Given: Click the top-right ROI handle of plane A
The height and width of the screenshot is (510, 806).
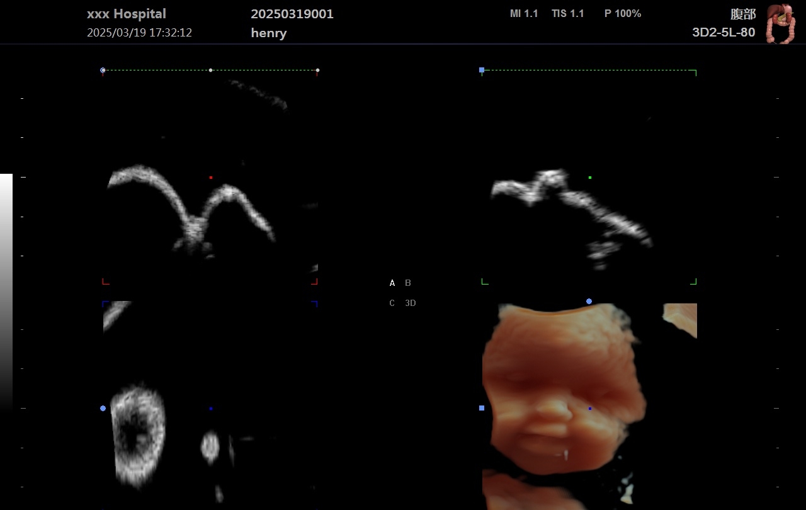Looking at the screenshot, I should [317, 71].
